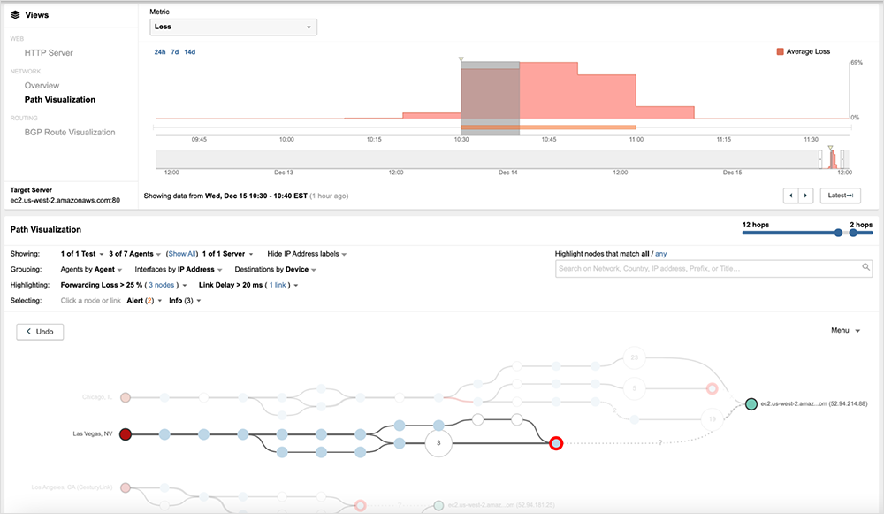Step to the next time interval arrow

coord(805,196)
